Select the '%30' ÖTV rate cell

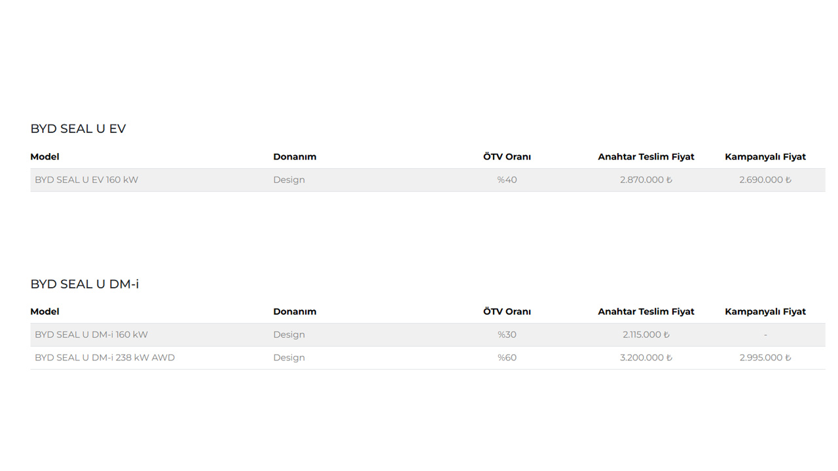pyautogui.click(x=507, y=335)
